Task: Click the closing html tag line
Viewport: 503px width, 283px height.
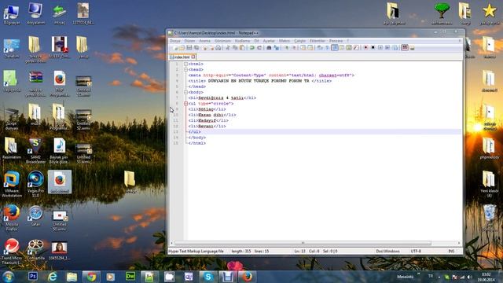Action: pos(197,143)
